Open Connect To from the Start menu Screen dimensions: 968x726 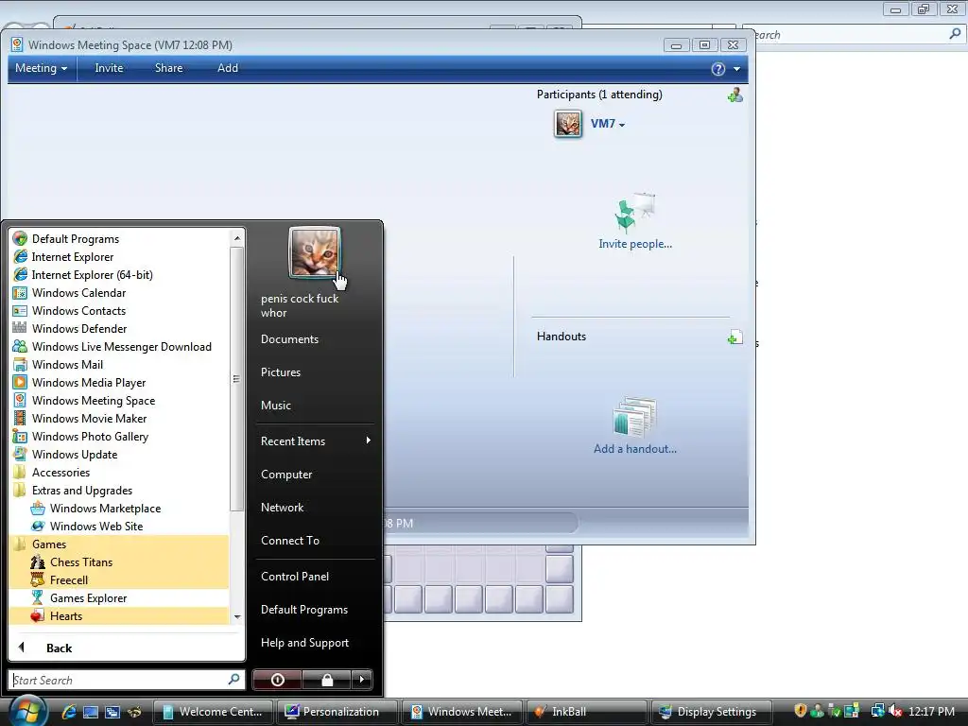290,540
